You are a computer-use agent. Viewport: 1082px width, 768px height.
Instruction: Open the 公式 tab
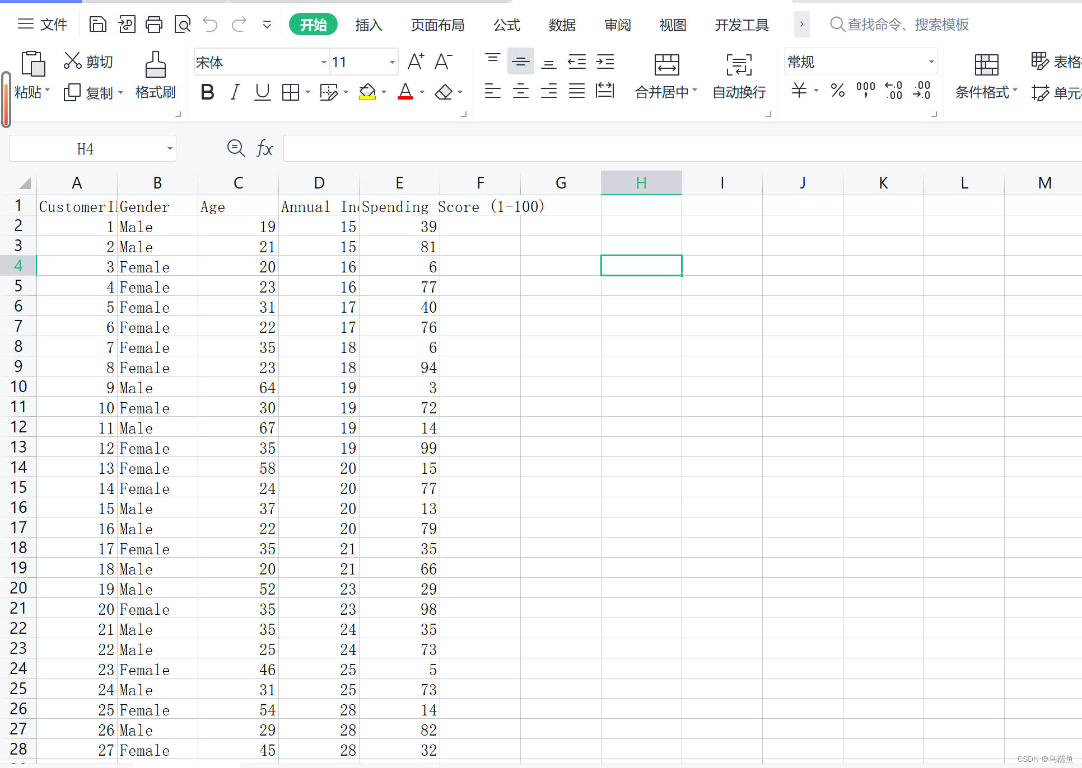coord(506,25)
